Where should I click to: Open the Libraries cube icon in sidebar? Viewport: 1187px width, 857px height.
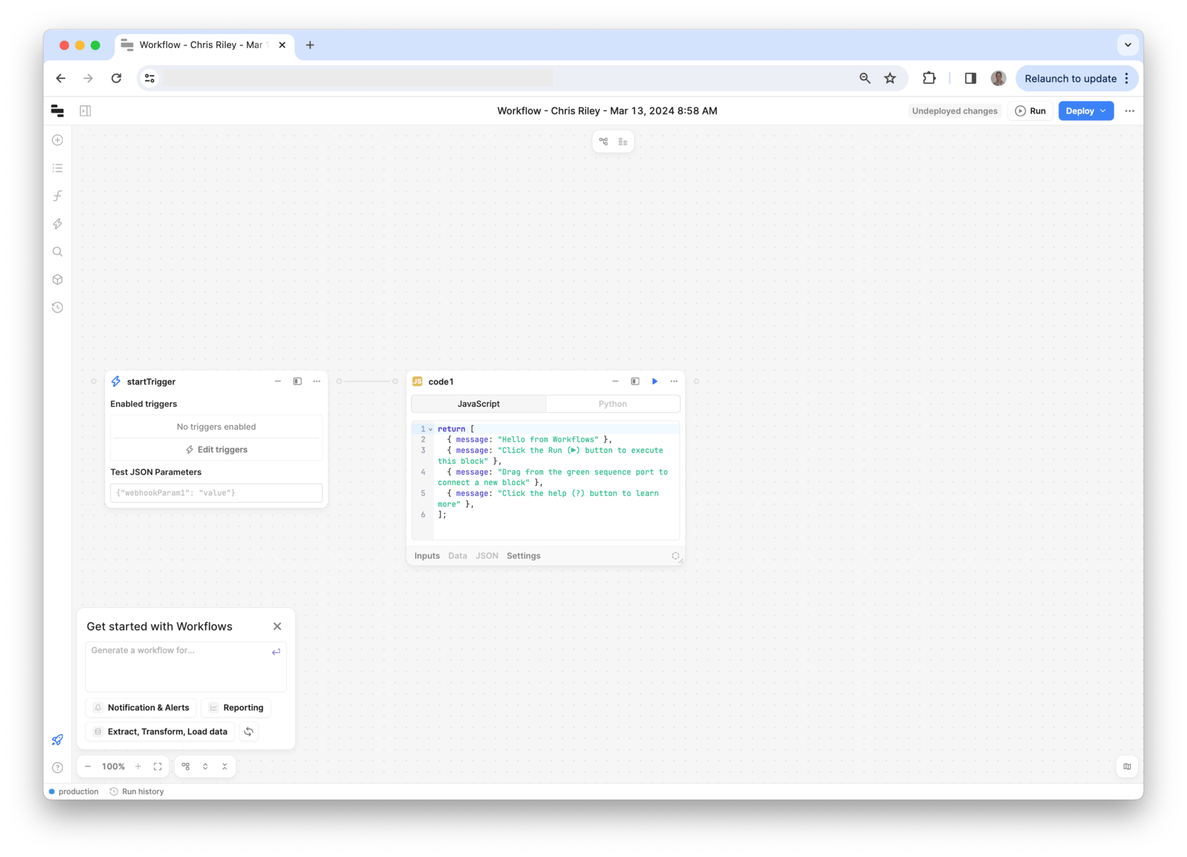pyautogui.click(x=58, y=280)
